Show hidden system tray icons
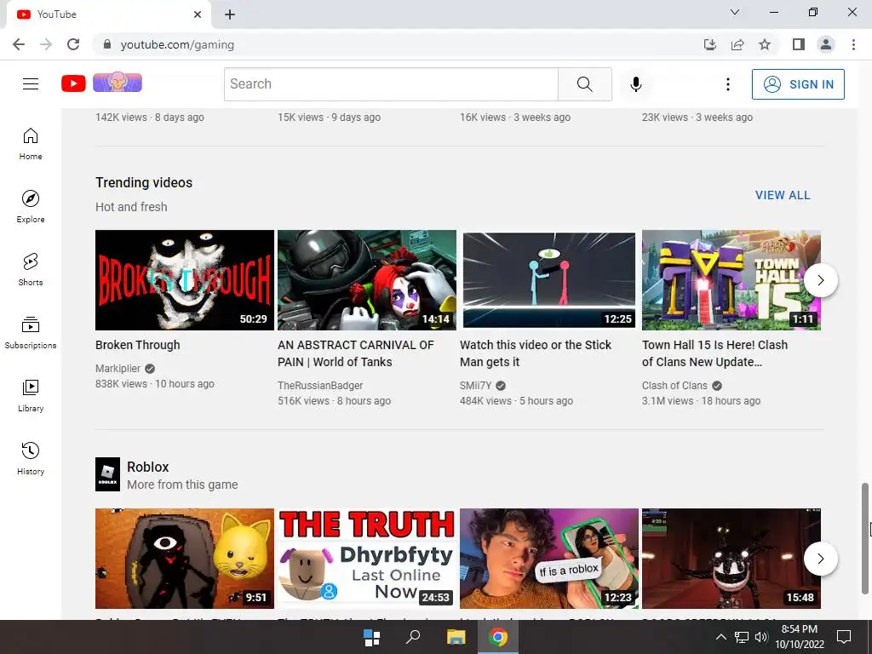The width and height of the screenshot is (872, 654). (x=720, y=637)
